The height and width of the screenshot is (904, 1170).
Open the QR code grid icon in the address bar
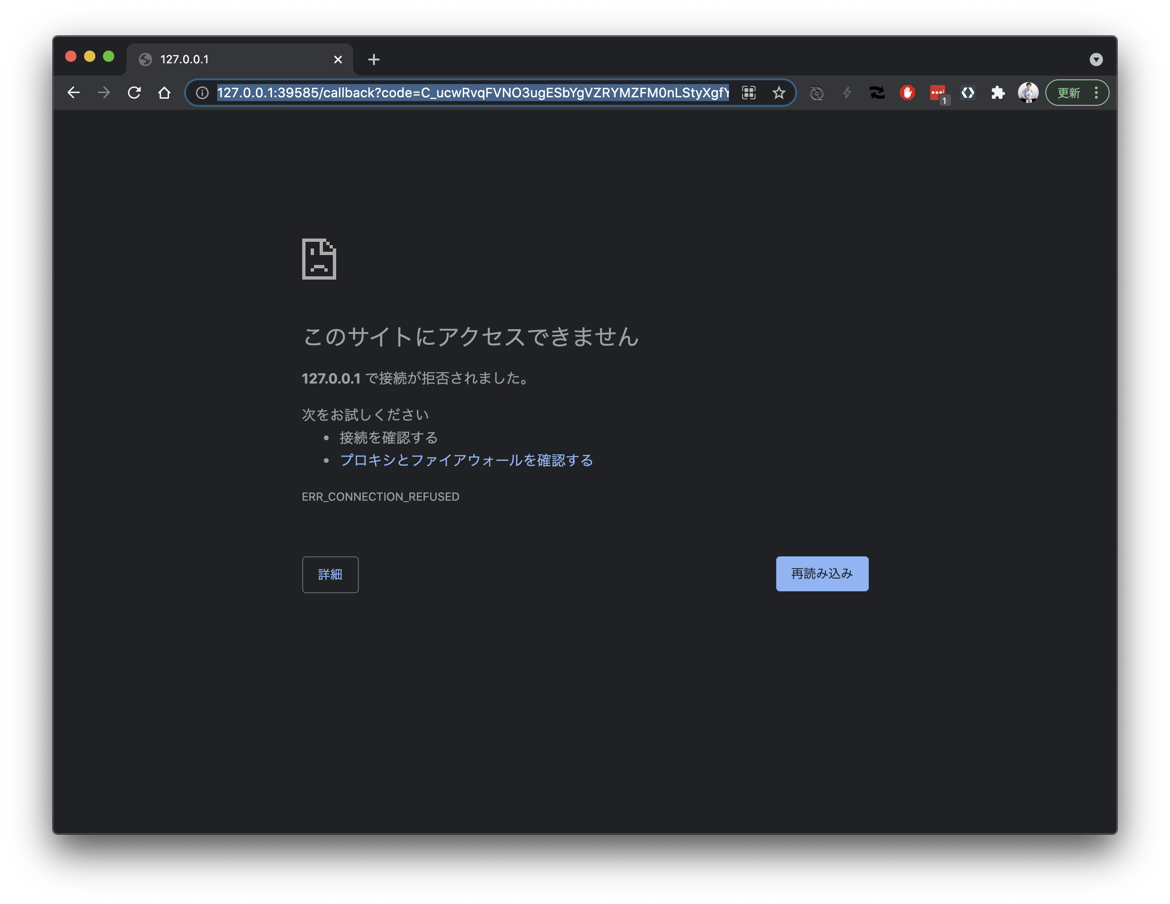click(x=748, y=93)
